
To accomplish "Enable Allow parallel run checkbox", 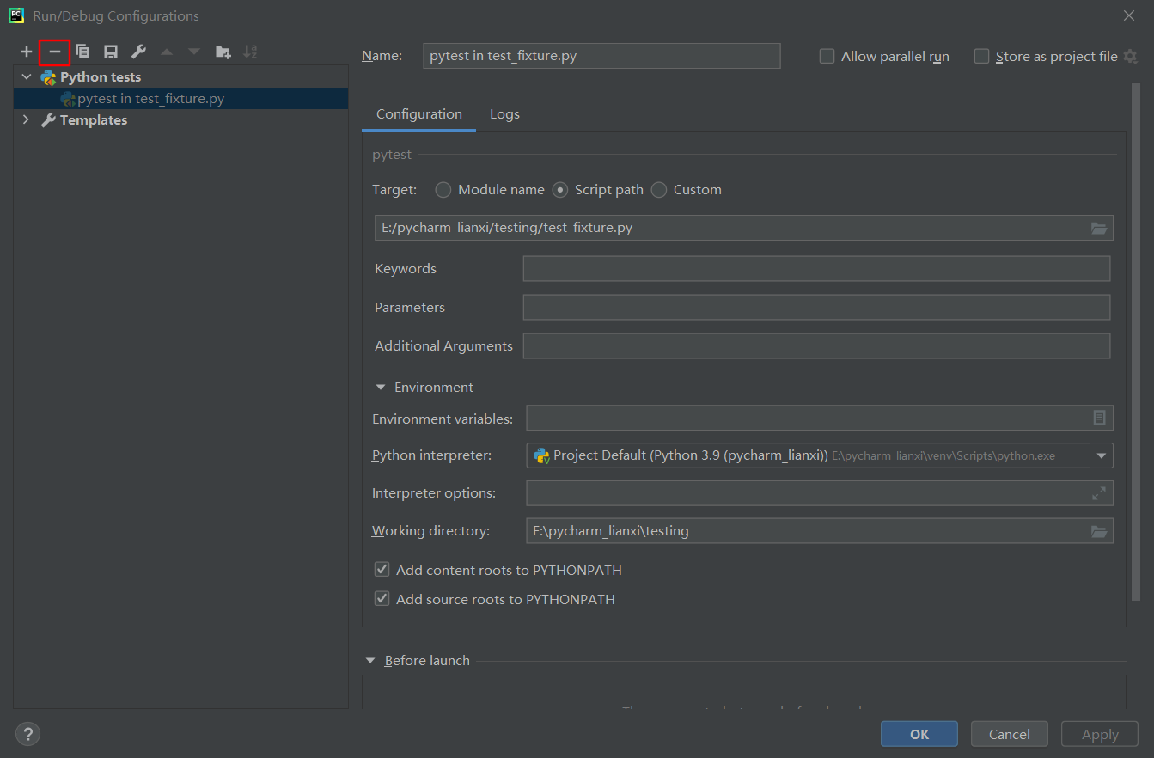I will [x=827, y=57].
